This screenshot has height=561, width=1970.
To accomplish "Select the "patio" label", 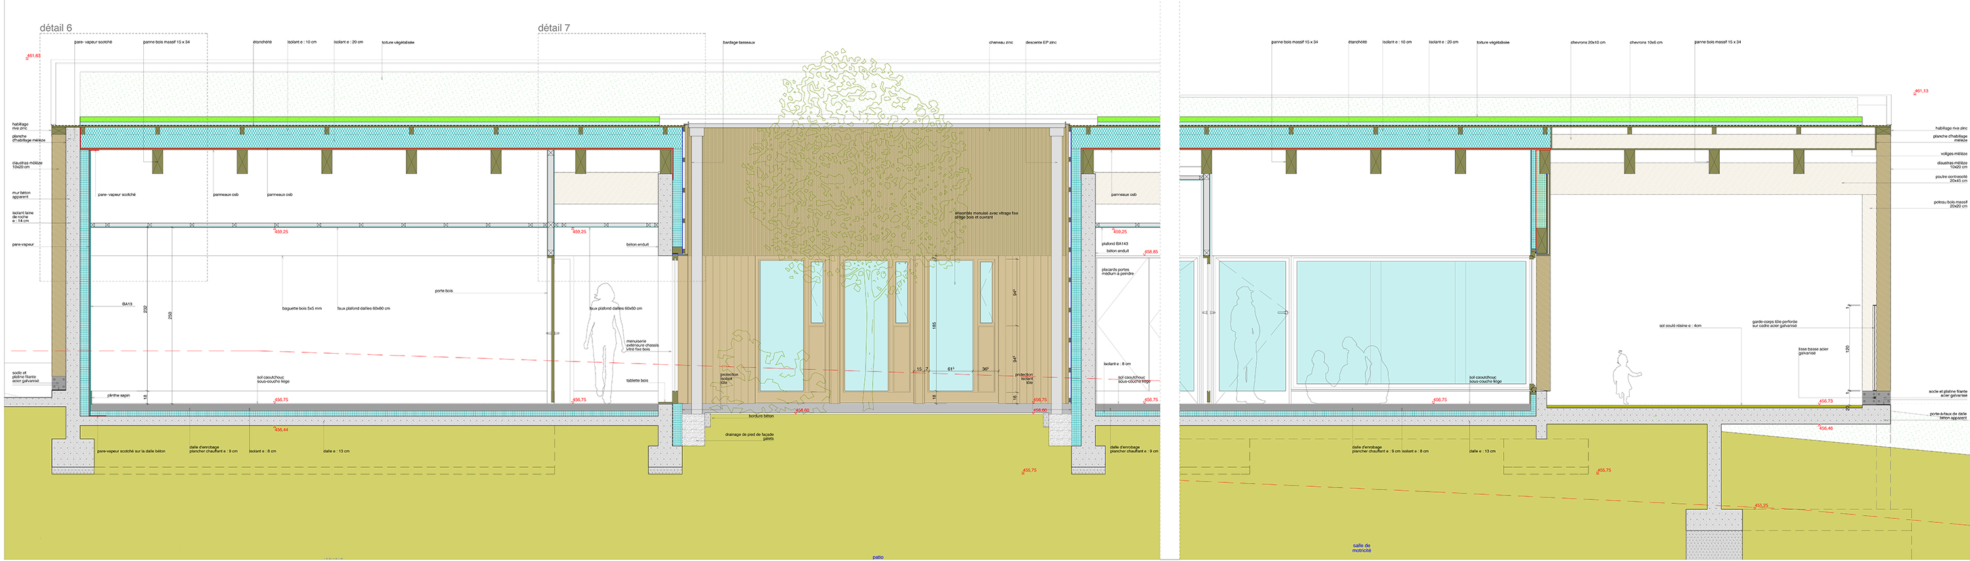I will pyautogui.click(x=878, y=557).
